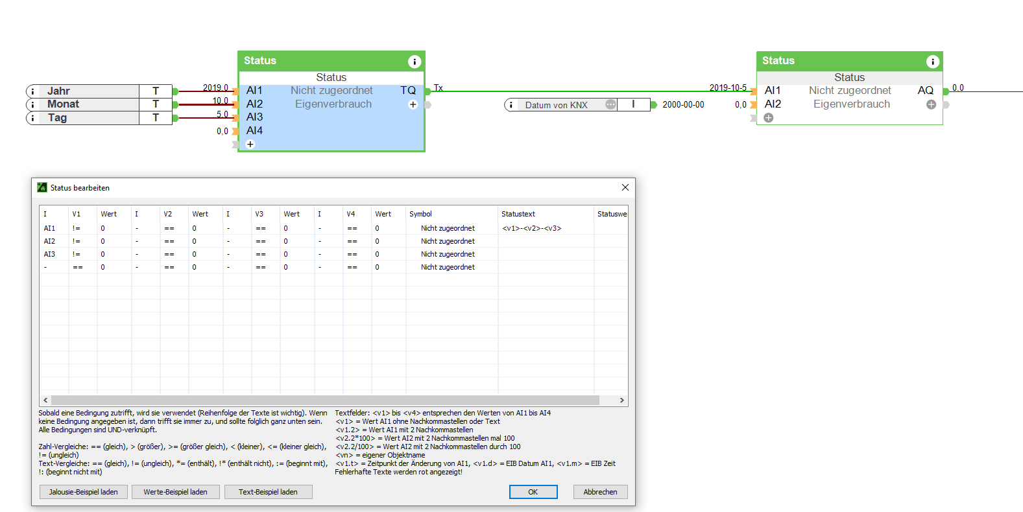Open info icon of Jahr input
The width and height of the screenshot is (1023, 512).
click(x=33, y=91)
